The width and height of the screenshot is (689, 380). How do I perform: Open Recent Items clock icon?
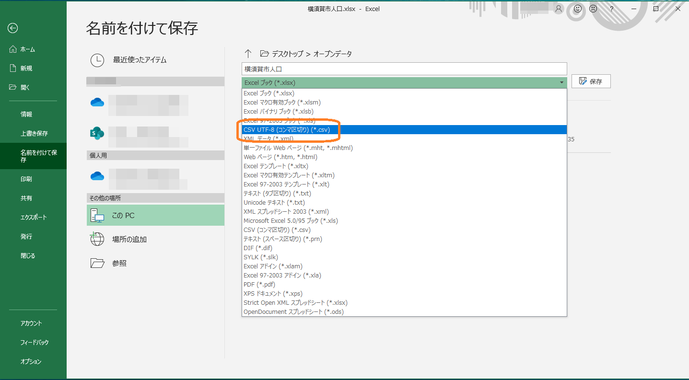(97, 60)
